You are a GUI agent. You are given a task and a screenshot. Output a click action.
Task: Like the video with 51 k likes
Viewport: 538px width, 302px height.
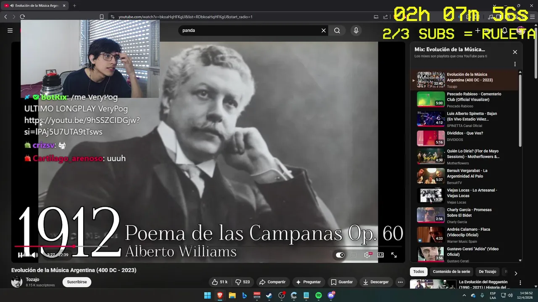220,282
